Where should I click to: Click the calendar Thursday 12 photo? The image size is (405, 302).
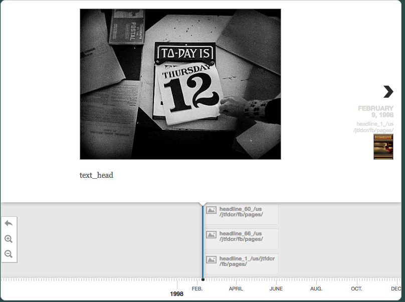(x=180, y=84)
